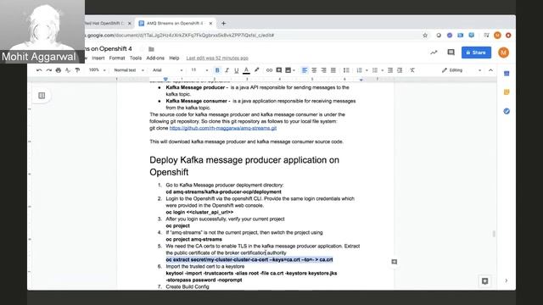
Task: Open the comment history icon
Action: (451, 53)
